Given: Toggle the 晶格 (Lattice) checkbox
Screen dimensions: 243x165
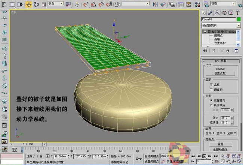Looking at the screenshot, I should 212,85.
